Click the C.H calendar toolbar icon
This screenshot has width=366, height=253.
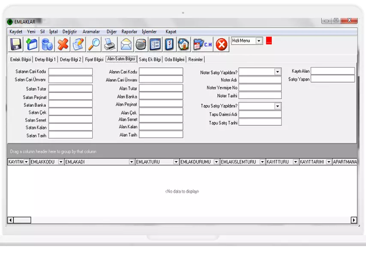coord(203,44)
